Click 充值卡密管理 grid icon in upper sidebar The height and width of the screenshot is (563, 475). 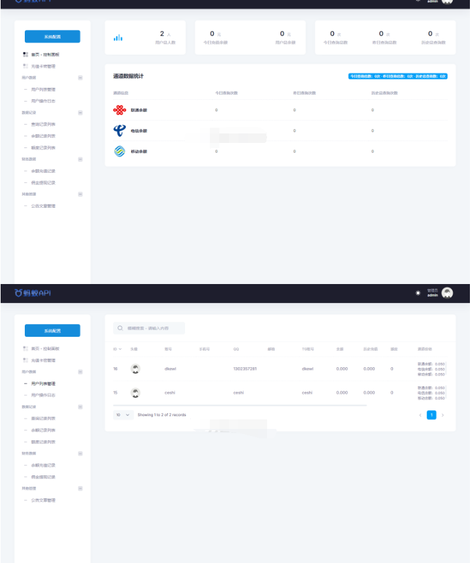(x=25, y=66)
